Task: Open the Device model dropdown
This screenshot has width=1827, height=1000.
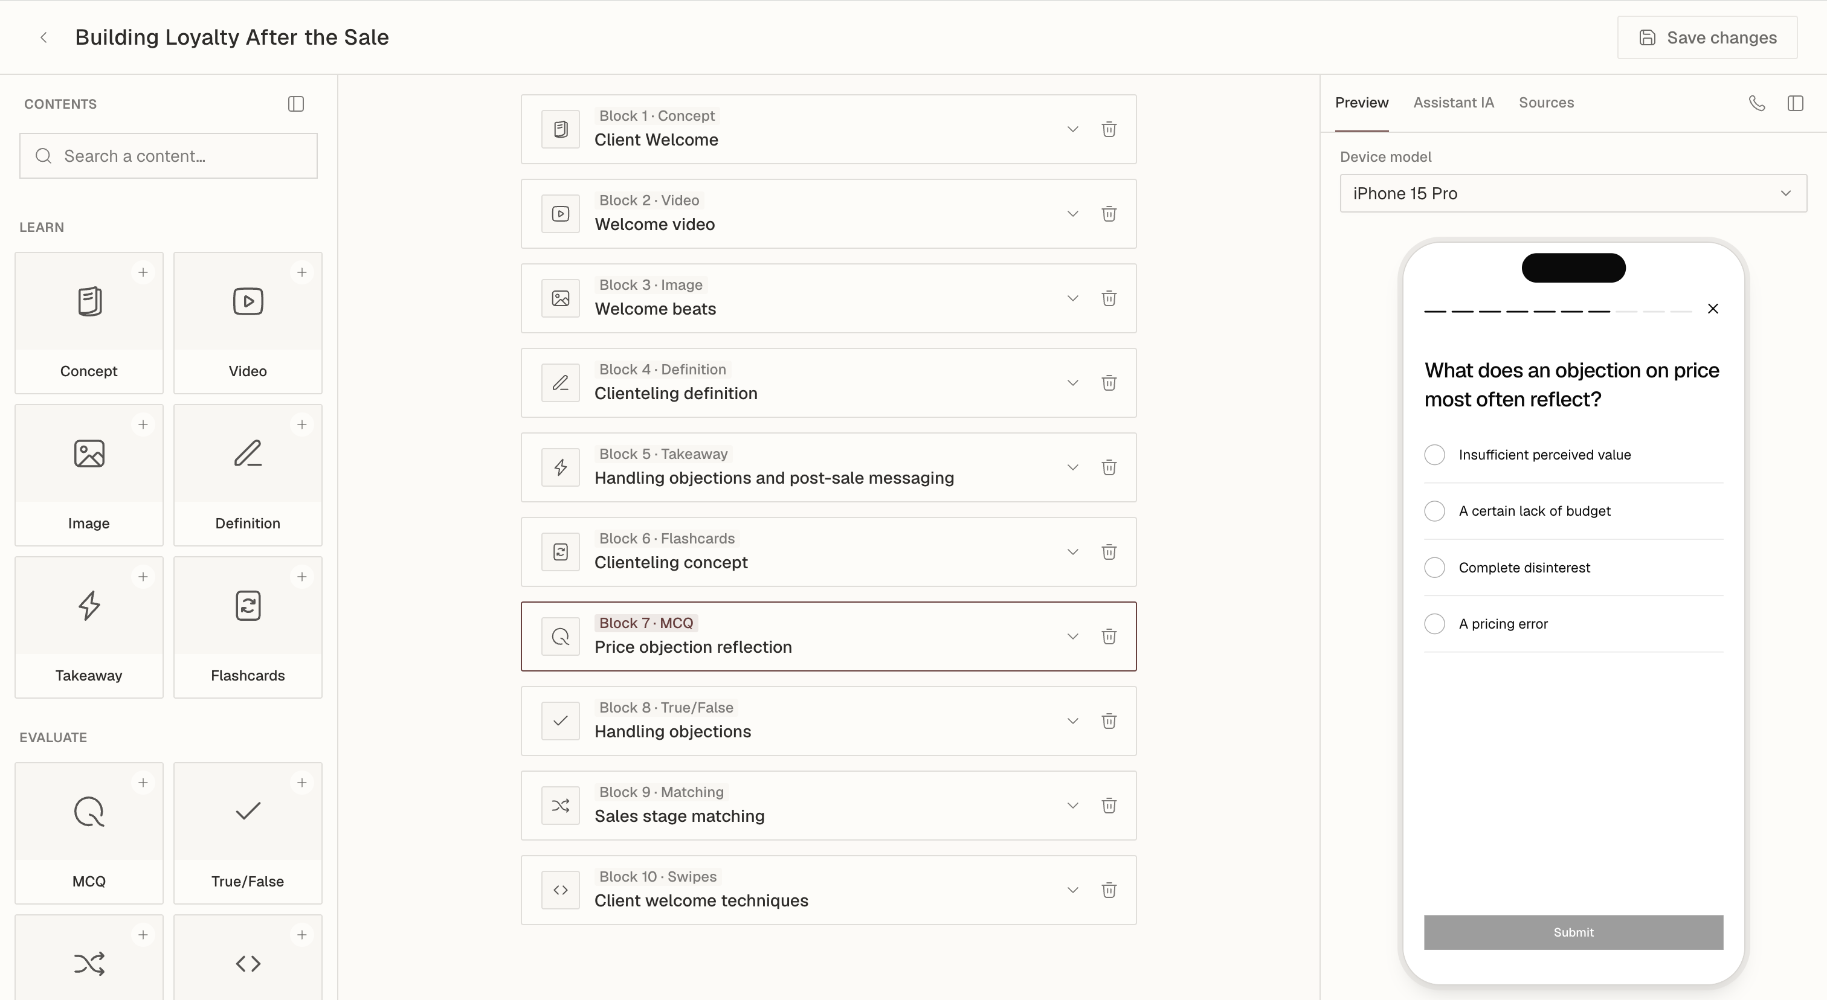Action: (1573, 193)
